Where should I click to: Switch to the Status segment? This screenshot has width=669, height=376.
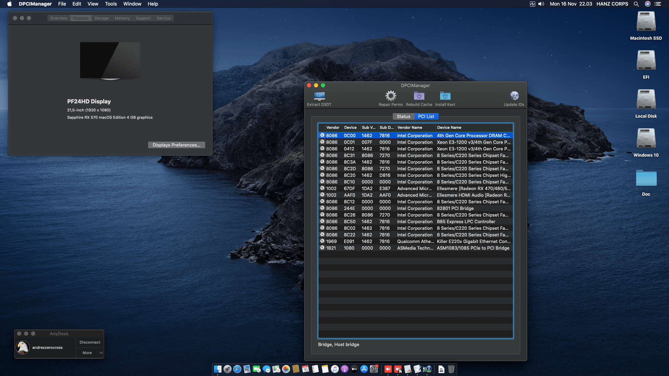click(403, 117)
